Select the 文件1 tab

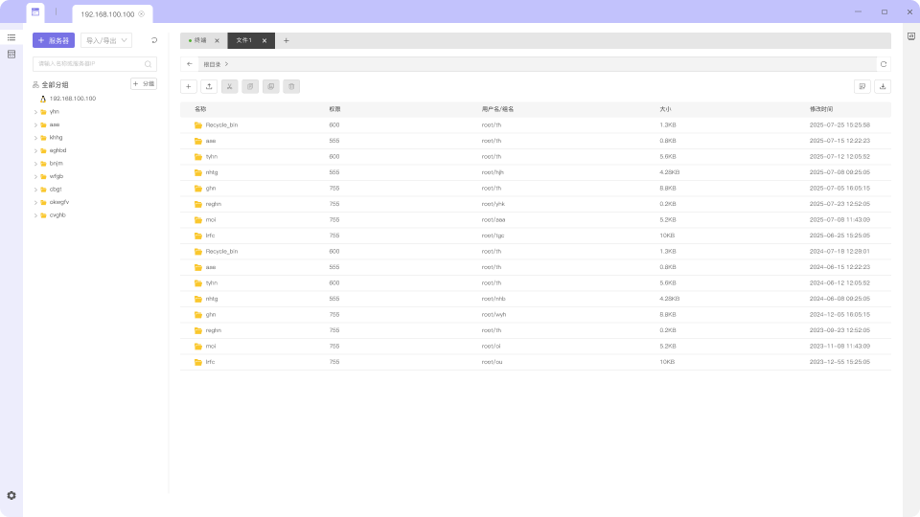[244, 40]
